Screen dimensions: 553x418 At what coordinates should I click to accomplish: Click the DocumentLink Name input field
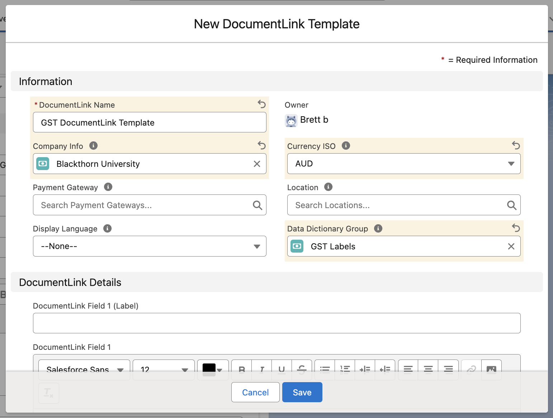[x=150, y=122]
